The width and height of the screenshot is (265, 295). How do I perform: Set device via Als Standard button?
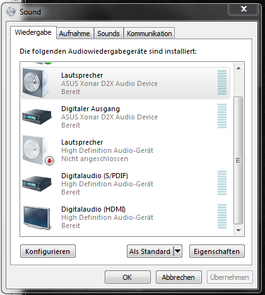point(150,251)
